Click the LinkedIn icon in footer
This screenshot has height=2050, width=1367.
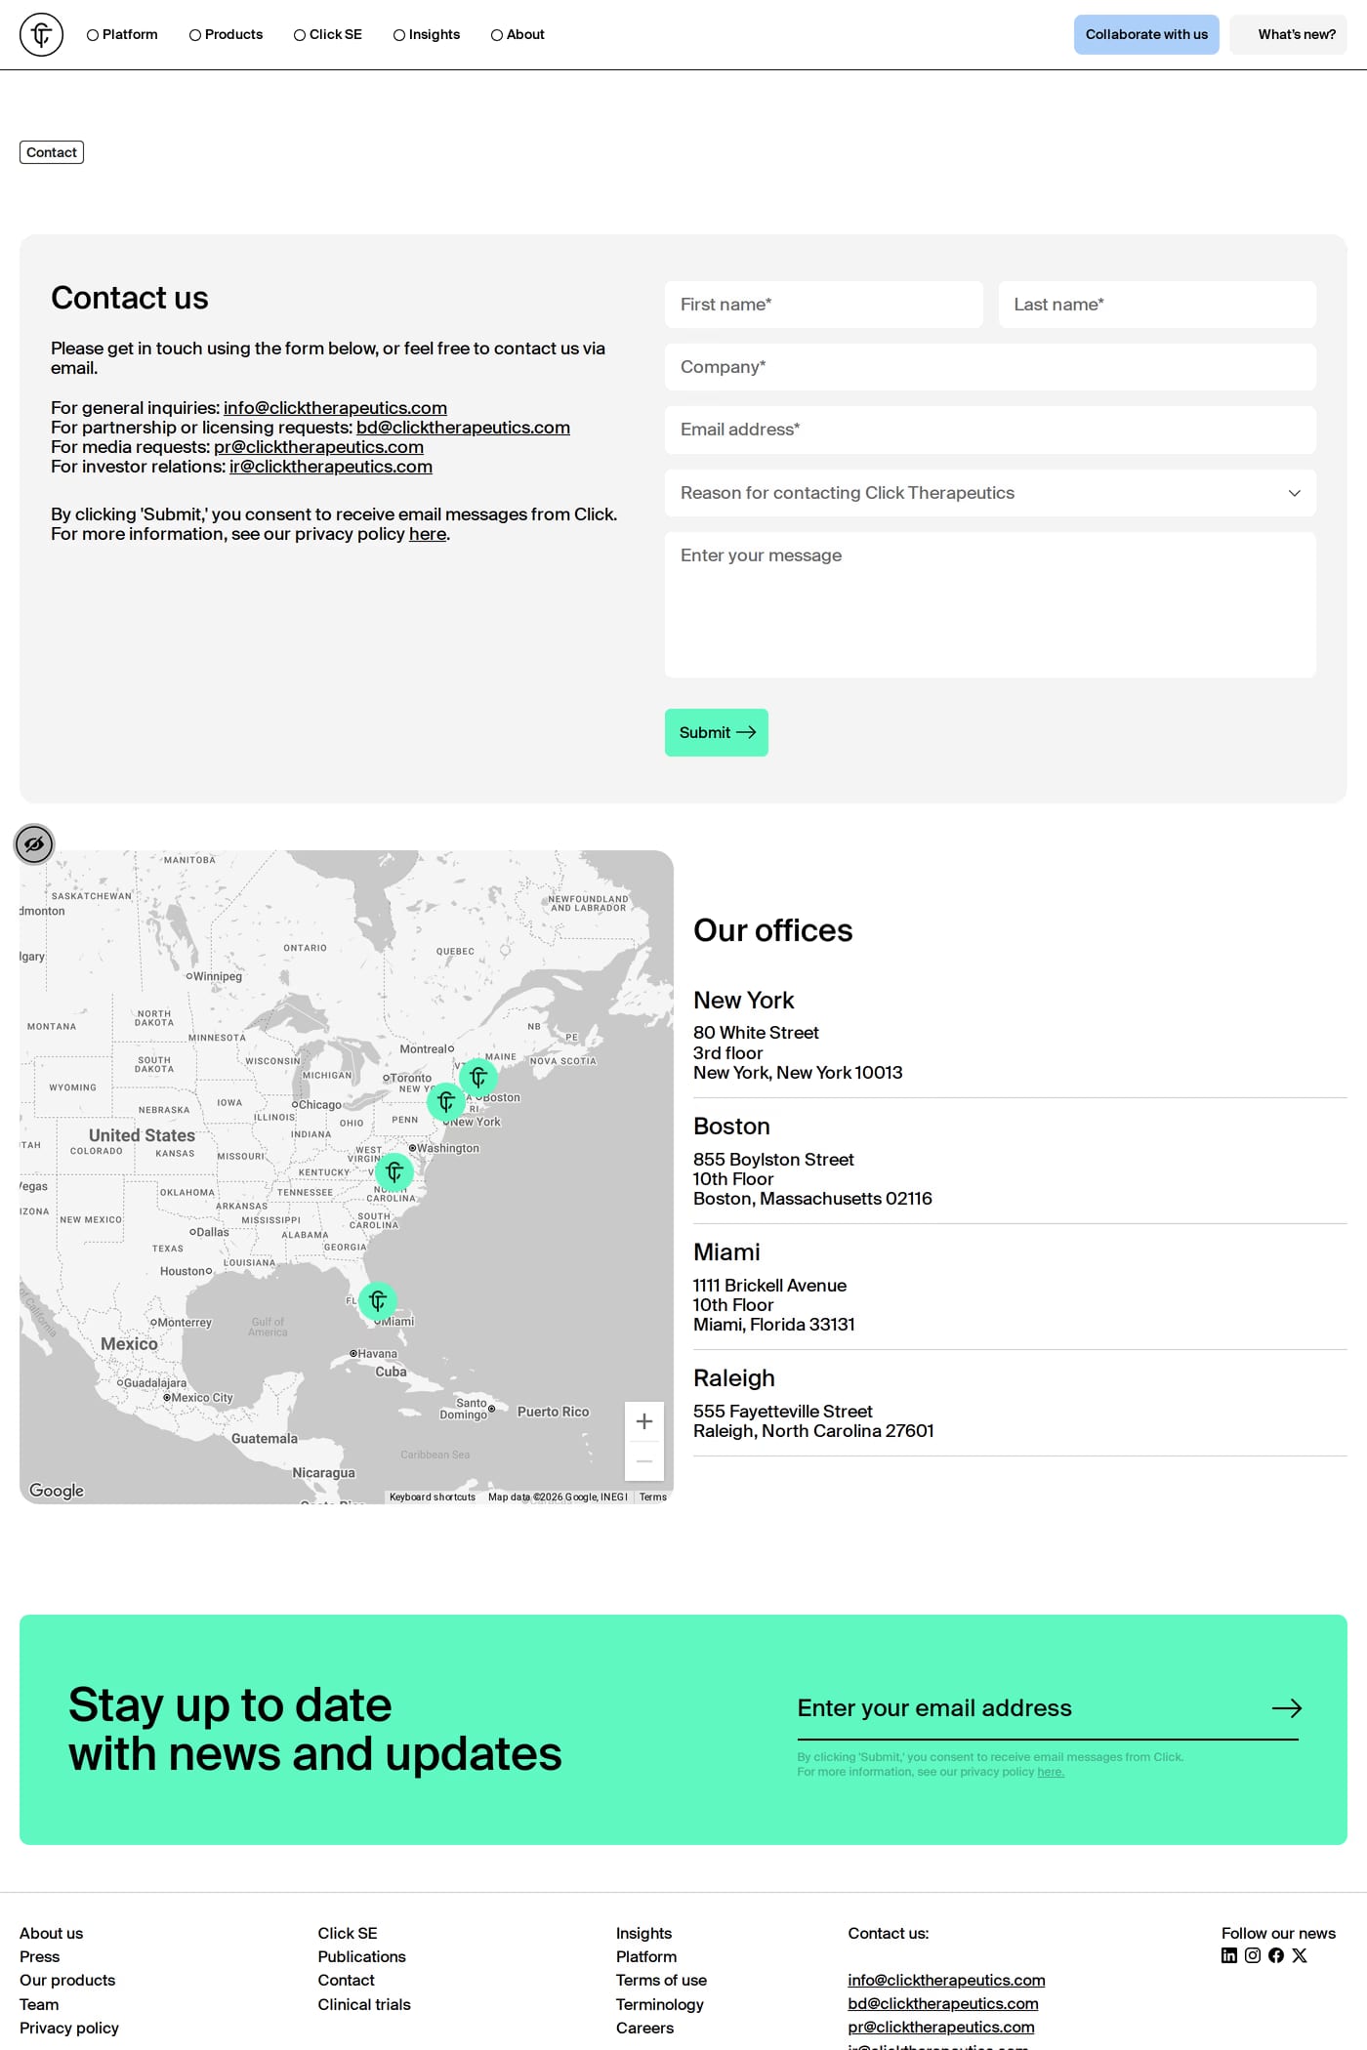coord(1229,1955)
